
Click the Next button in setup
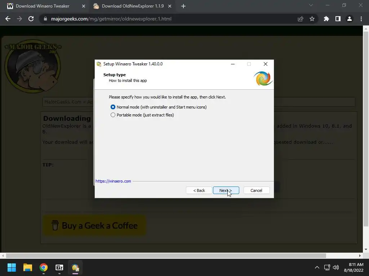coord(226,190)
